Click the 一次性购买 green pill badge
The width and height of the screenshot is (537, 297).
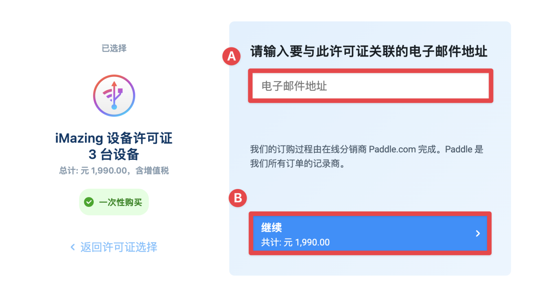(x=114, y=202)
